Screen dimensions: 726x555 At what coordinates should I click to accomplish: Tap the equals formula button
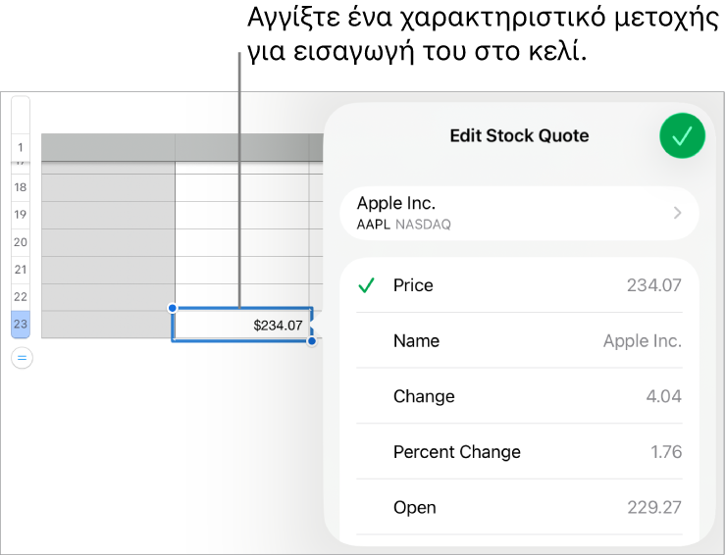(x=22, y=359)
